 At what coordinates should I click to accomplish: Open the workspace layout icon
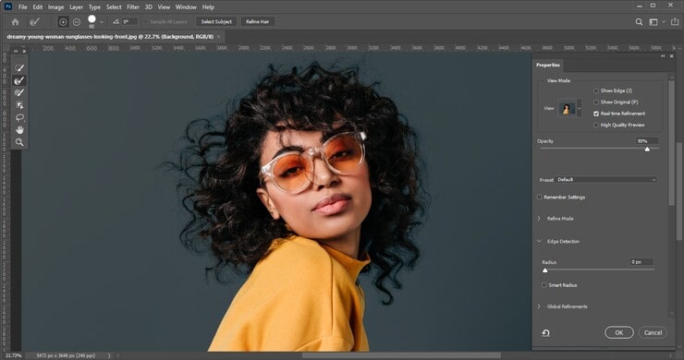[x=653, y=22]
